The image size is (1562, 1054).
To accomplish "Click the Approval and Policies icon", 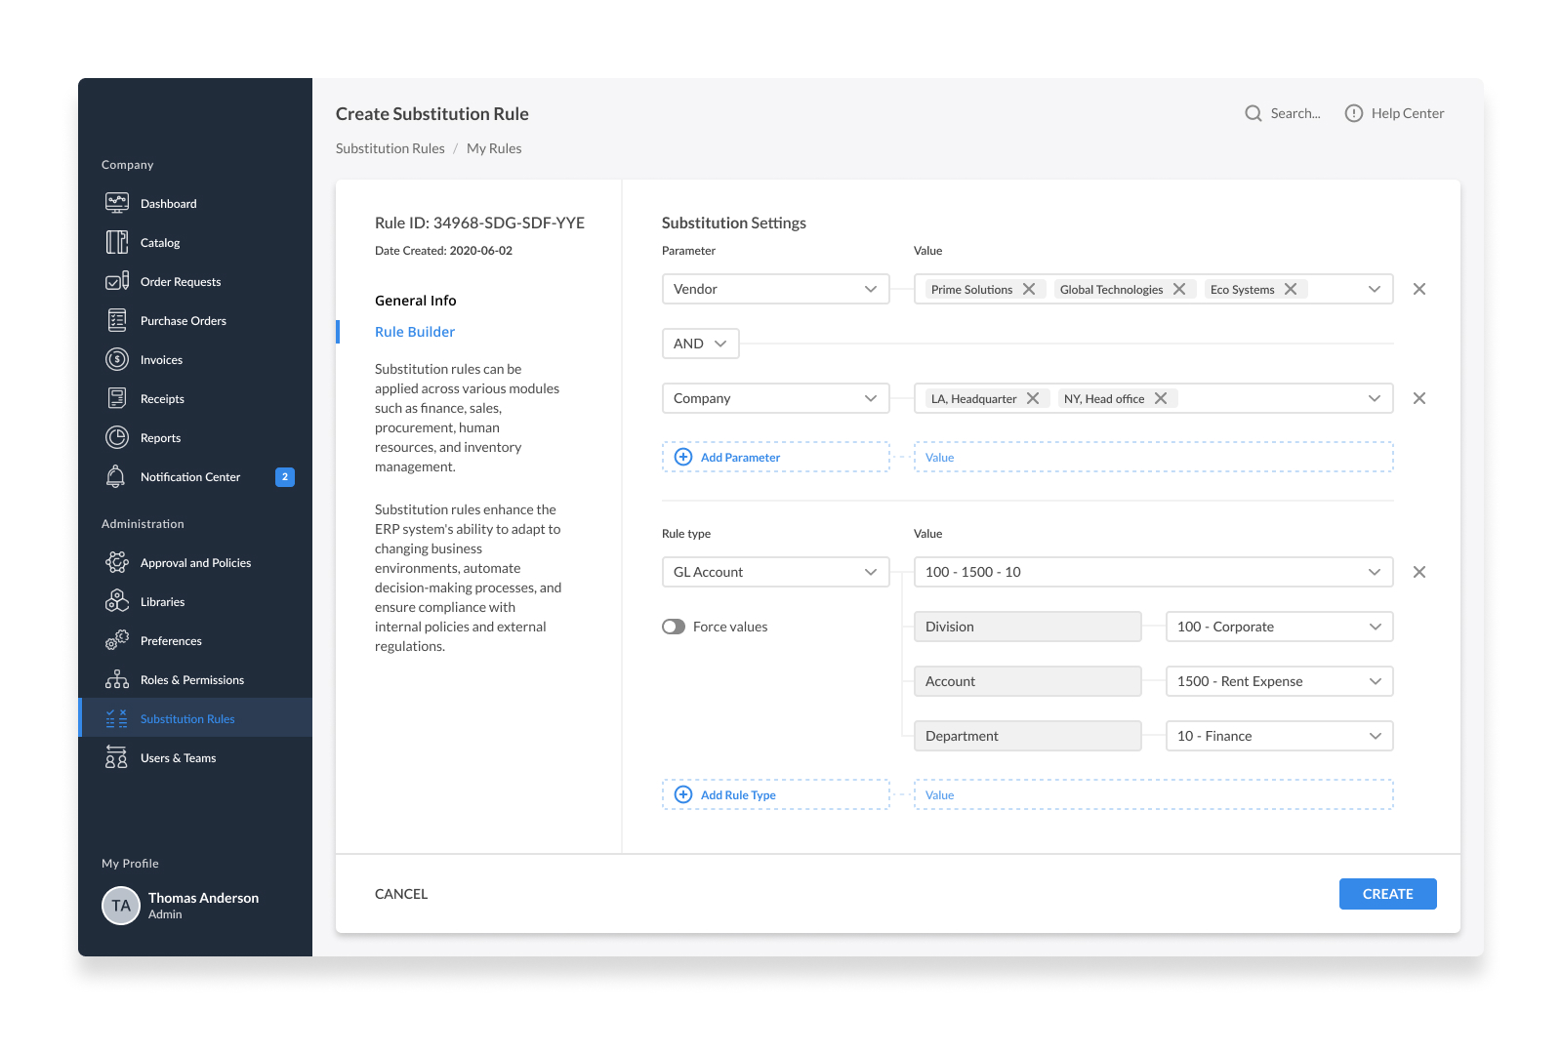I will (x=117, y=562).
